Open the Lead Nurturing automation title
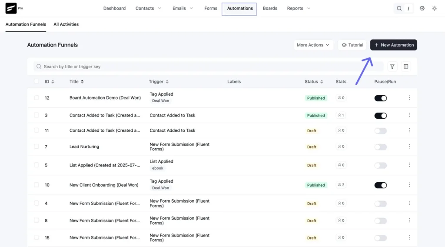445x247 pixels. pyautogui.click(x=84, y=147)
